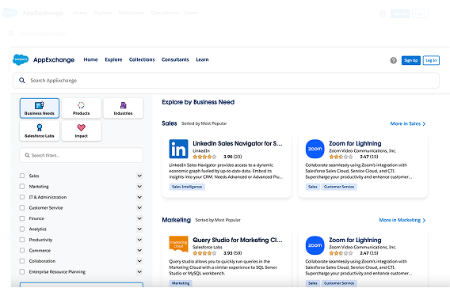450x288 pixels.
Task: Open the Learn nav item
Action: click(x=202, y=59)
